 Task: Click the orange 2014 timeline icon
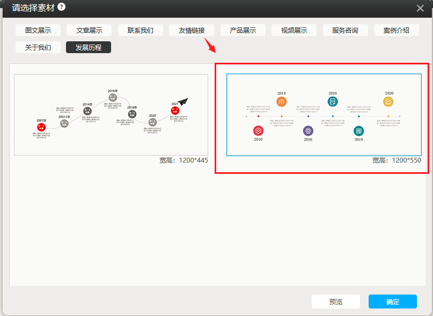click(282, 101)
